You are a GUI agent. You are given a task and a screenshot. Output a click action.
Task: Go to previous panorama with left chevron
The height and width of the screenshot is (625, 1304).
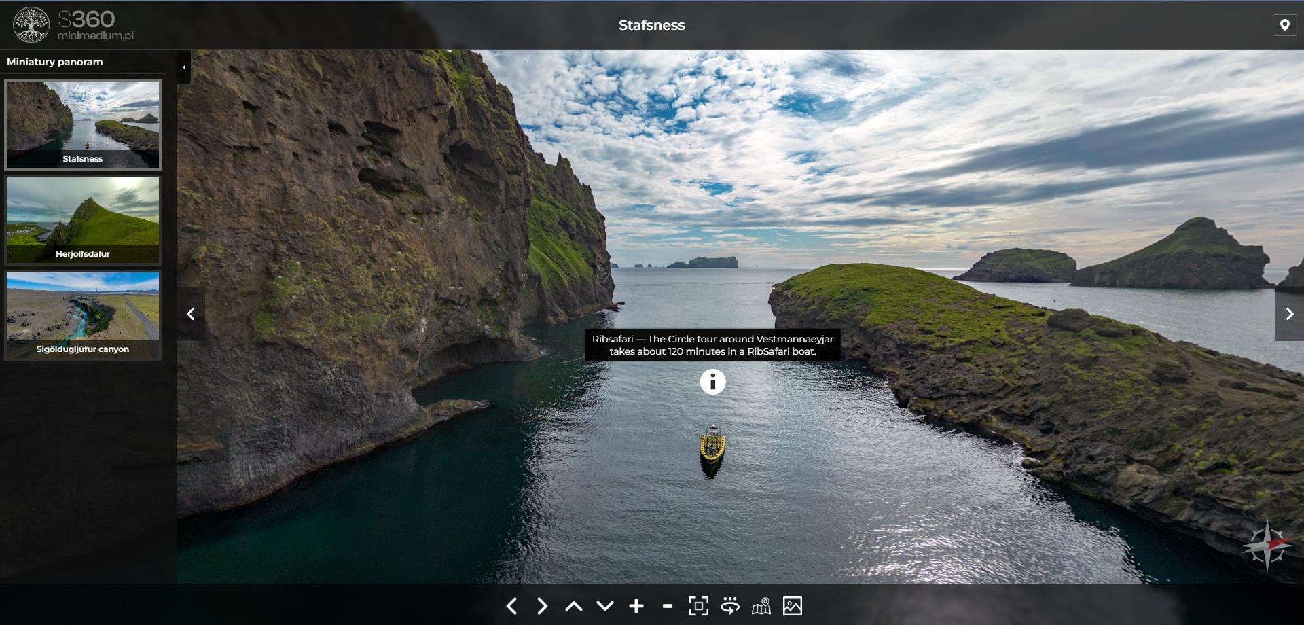coord(191,314)
